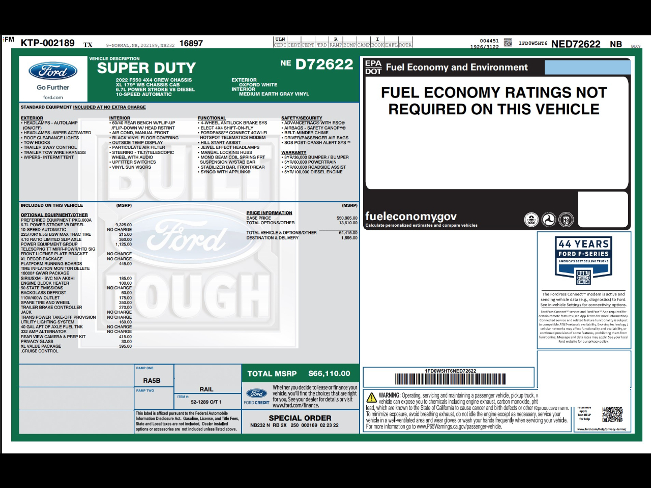Click the TOTAL MSRP $66,110.00 box
This screenshot has width=651, height=488.
pyautogui.click(x=300, y=374)
